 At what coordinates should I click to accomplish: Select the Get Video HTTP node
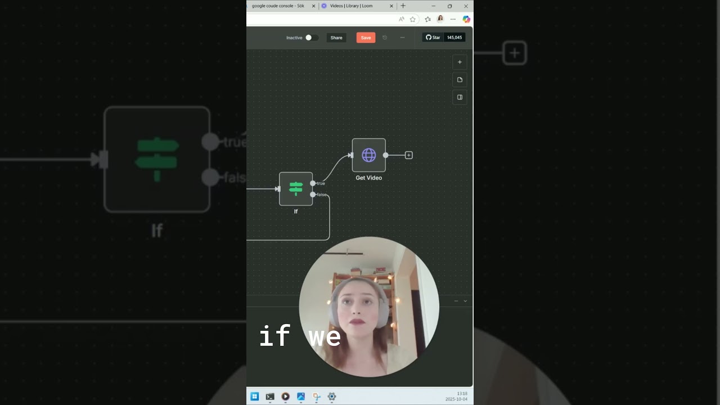tap(369, 155)
